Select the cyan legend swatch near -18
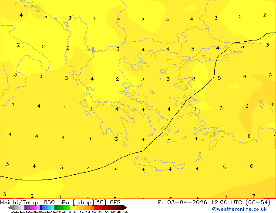 pos(53,207)
